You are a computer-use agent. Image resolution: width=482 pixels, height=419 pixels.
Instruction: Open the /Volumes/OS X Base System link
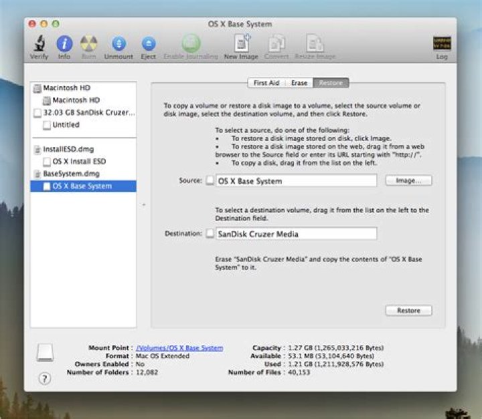point(179,347)
